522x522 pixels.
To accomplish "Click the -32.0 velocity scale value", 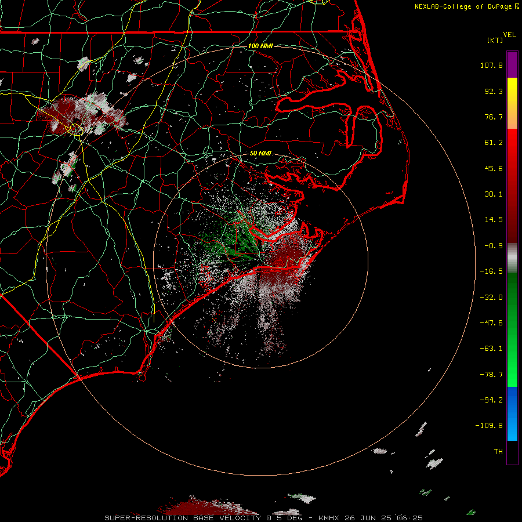I will pyautogui.click(x=491, y=298).
